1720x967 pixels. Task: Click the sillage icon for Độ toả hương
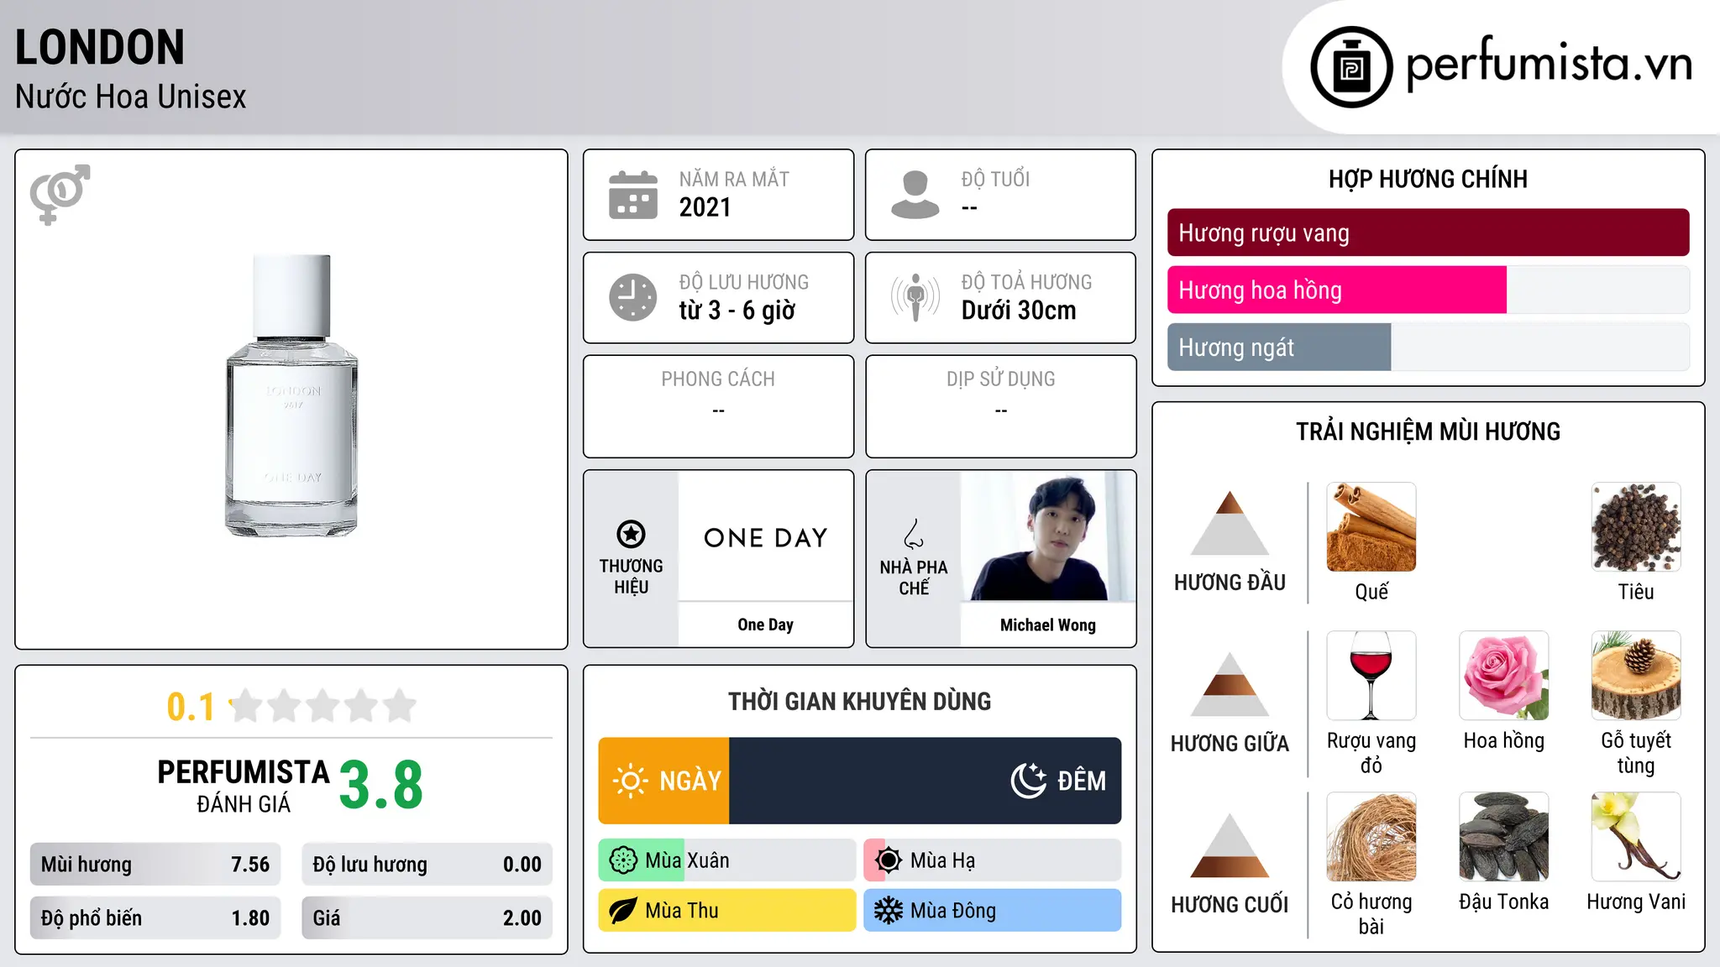pyautogui.click(x=915, y=297)
